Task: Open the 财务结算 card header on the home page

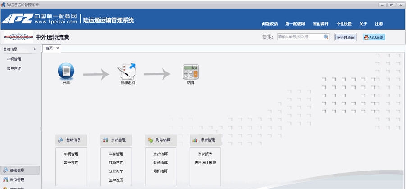Action: click(160, 140)
